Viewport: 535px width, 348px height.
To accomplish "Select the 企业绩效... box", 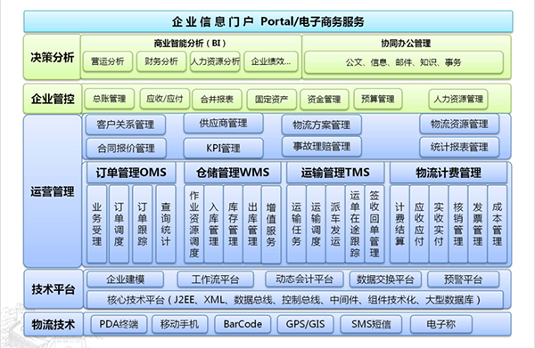I will point(271,61).
